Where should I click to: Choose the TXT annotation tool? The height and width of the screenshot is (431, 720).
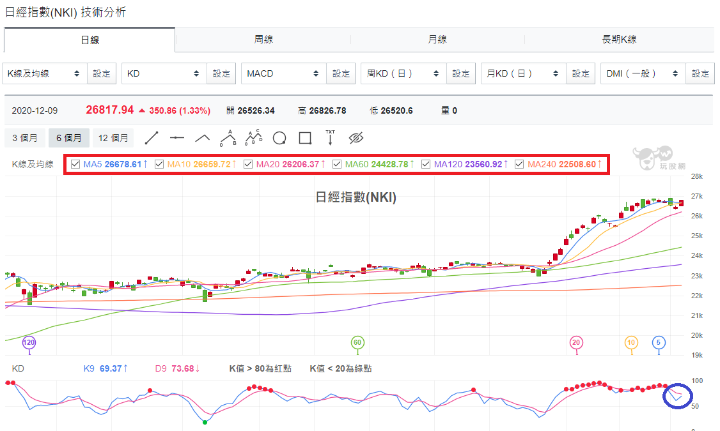[x=330, y=137]
